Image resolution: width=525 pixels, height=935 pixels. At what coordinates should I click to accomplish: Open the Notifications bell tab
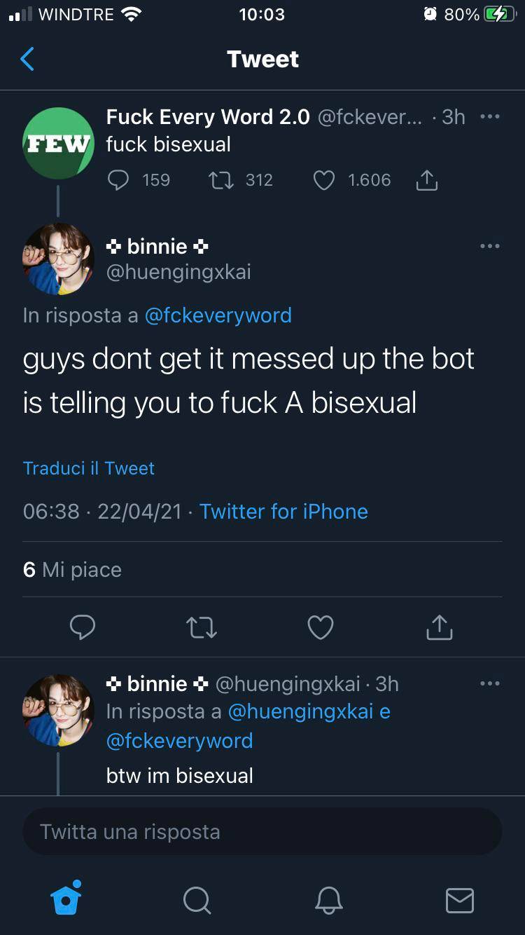tap(328, 899)
